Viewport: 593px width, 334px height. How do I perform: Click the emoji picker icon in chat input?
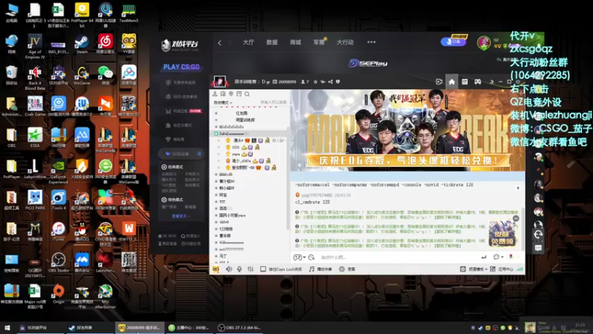point(311,258)
